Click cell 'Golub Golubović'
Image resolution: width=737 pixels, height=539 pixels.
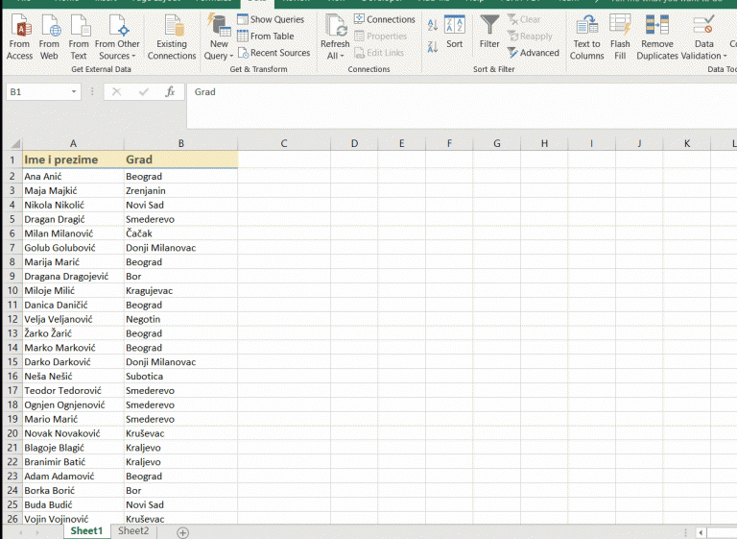pyautogui.click(x=73, y=248)
